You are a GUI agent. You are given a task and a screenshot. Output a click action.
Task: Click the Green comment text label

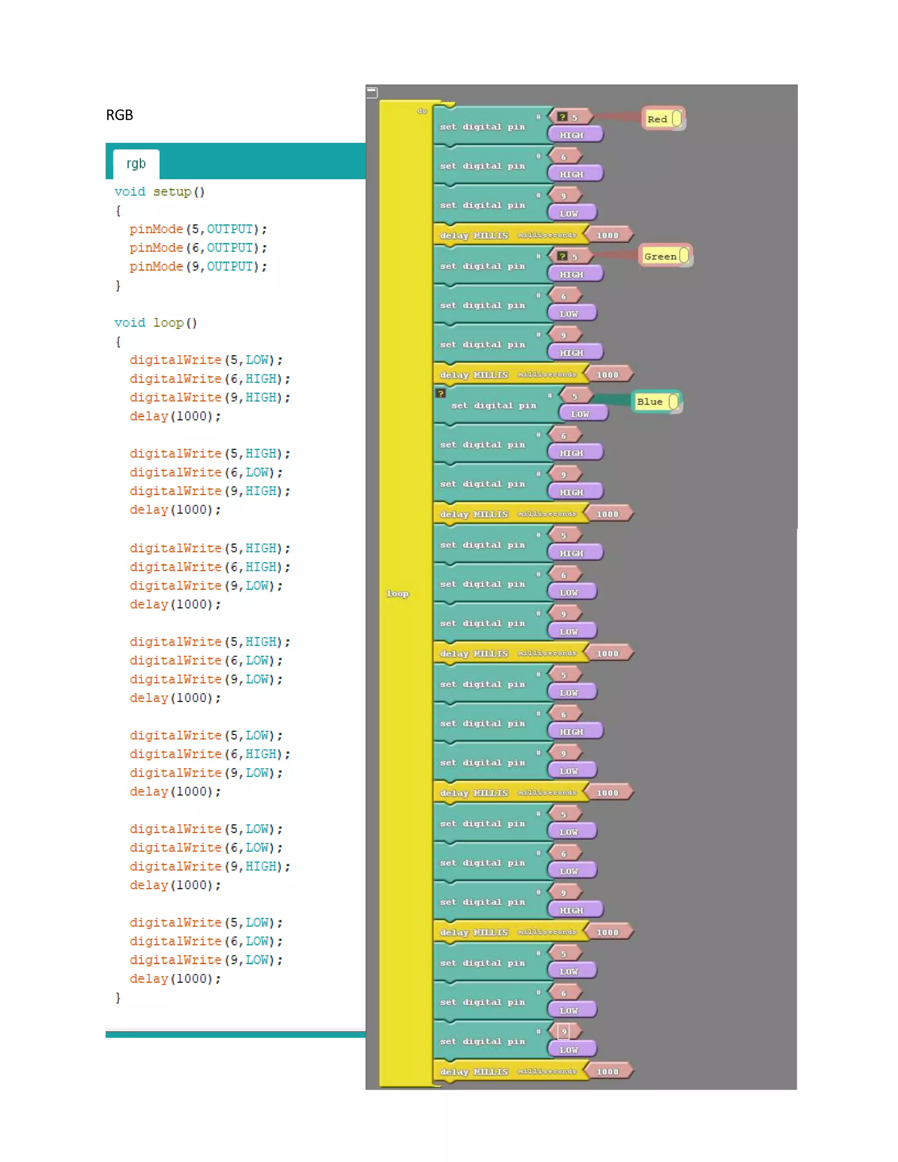660,257
